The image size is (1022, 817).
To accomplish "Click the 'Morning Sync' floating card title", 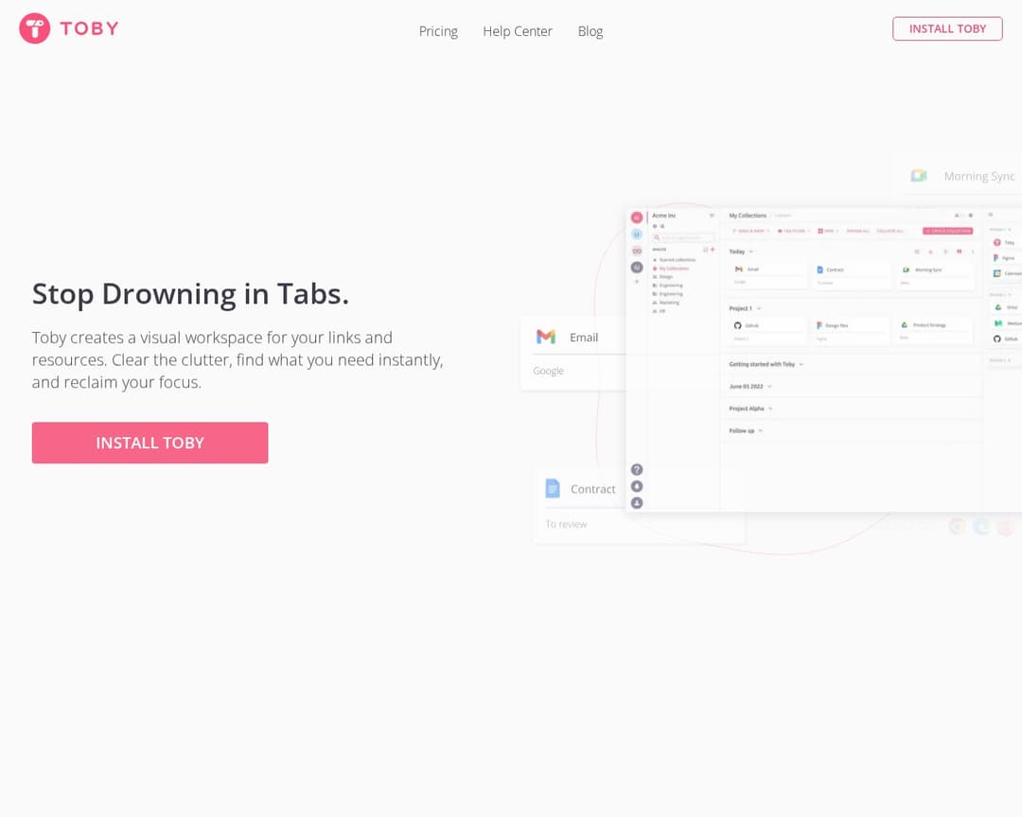I will [979, 176].
